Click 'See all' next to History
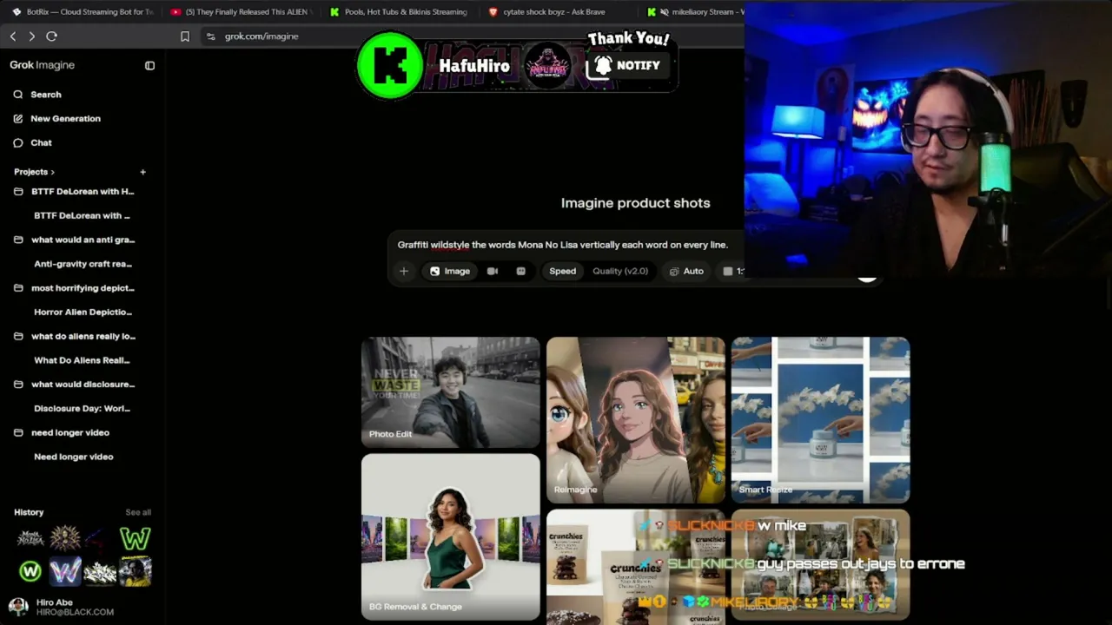This screenshot has width=1112, height=625. [x=138, y=513]
